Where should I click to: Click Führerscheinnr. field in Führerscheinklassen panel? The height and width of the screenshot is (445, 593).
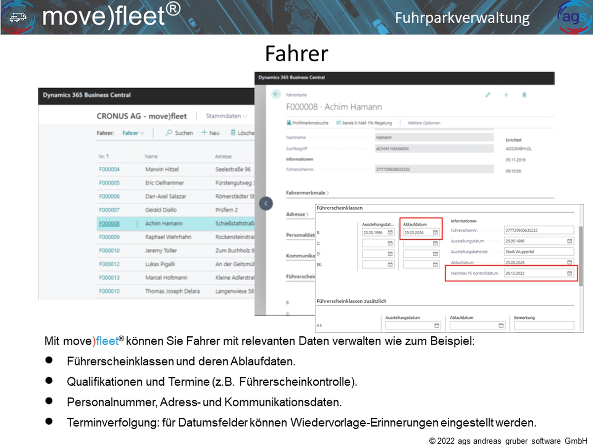click(x=539, y=230)
